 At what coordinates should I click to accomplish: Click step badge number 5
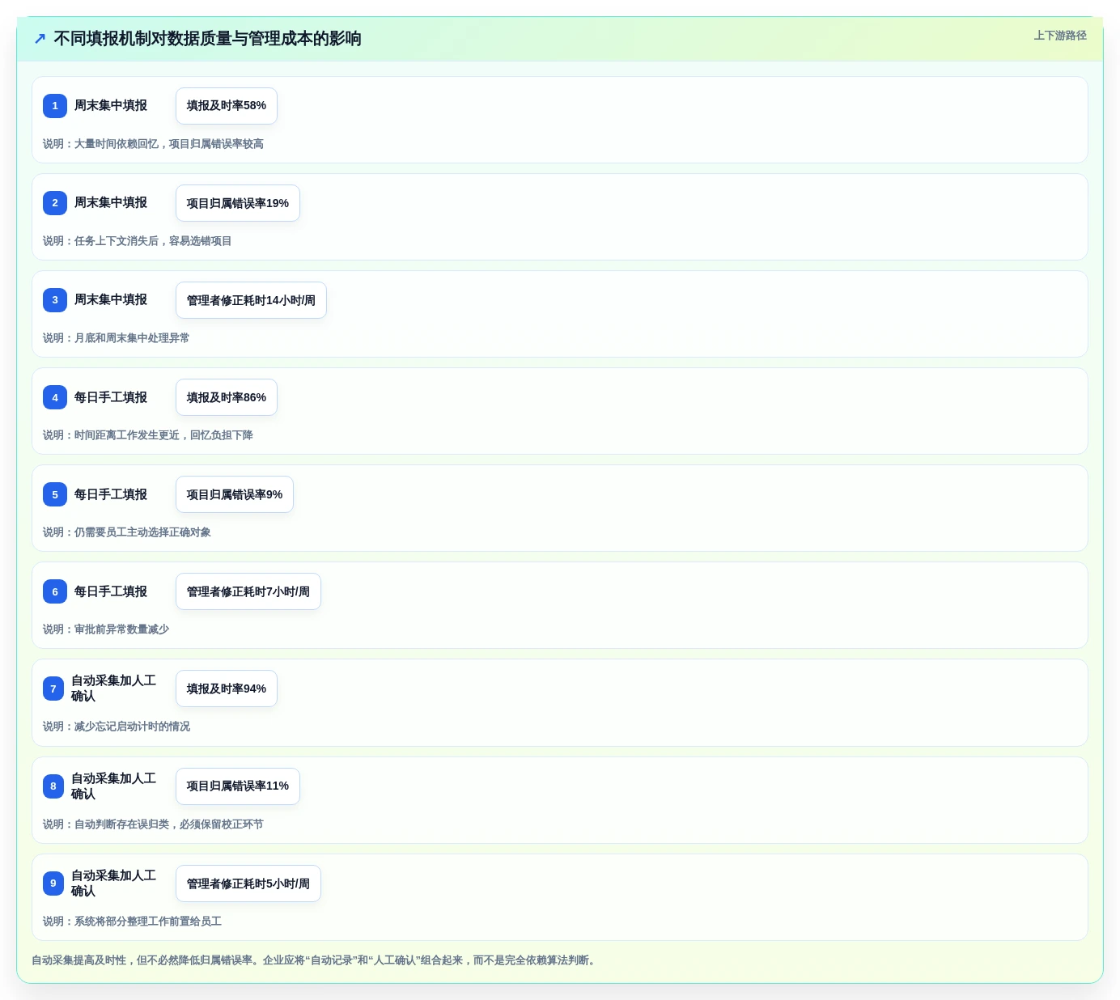pos(55,494)
